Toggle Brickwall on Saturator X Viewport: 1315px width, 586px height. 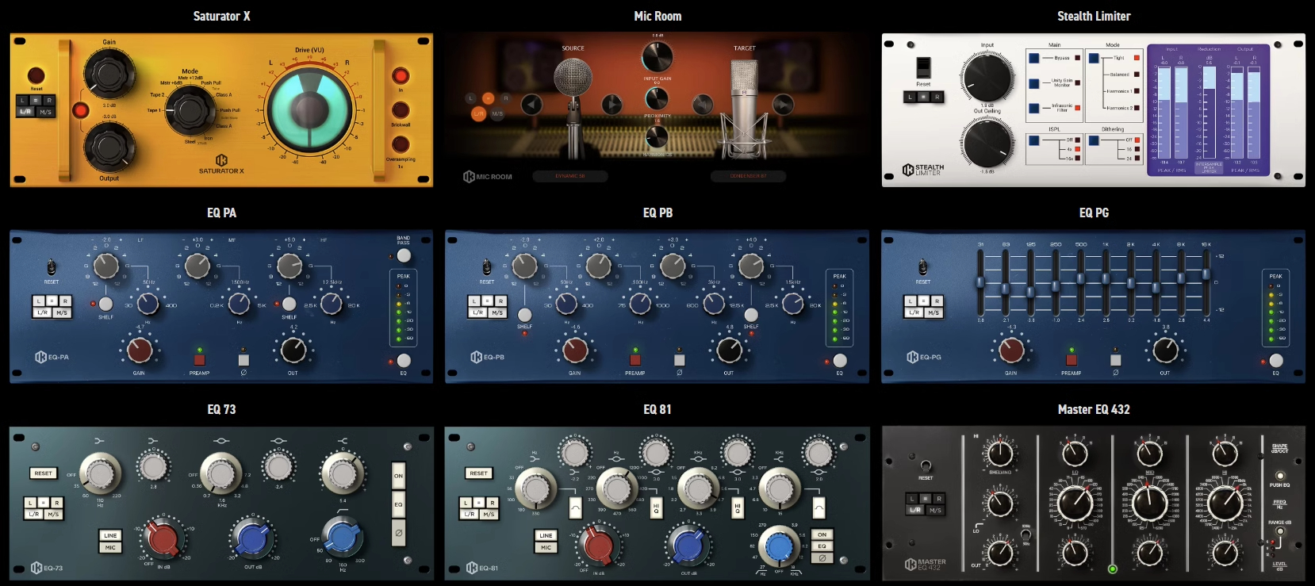401,110
